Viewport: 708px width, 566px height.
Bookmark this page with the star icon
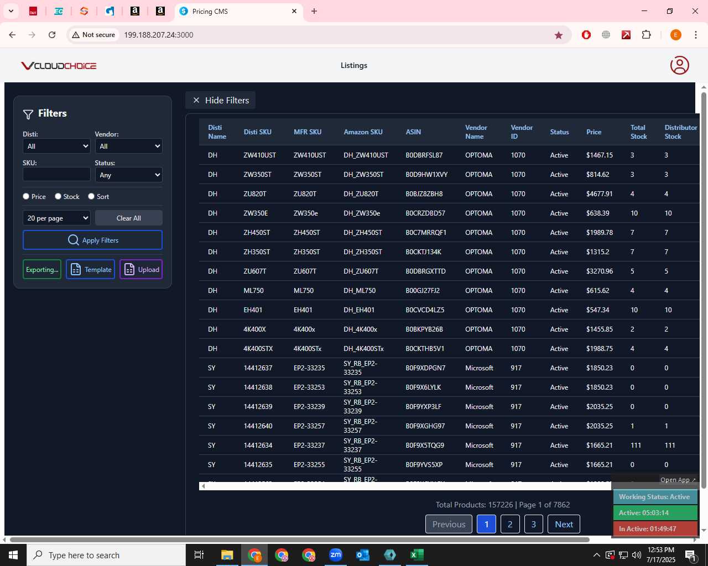pyautogui.click(x=559, y=35)
